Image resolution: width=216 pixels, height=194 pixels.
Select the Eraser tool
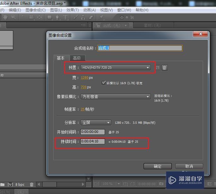[x=91, y=17]
